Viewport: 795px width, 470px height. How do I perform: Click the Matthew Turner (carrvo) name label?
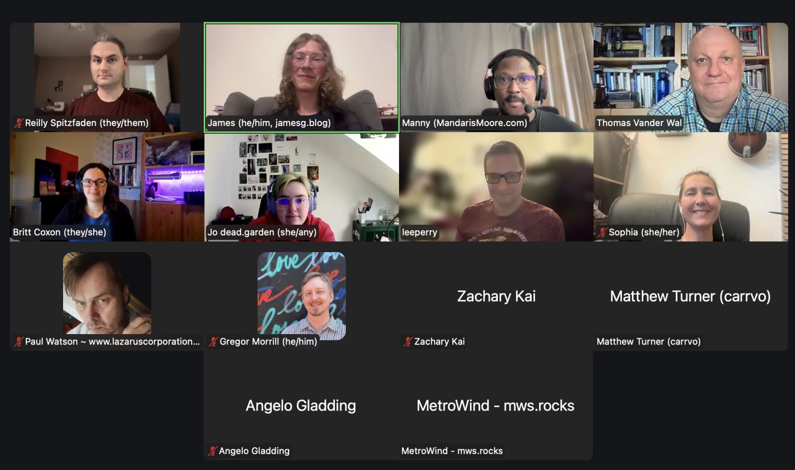coord(648,341)
